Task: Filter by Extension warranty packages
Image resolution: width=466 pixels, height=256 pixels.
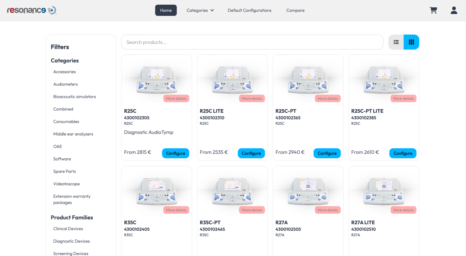Action: 72,199
